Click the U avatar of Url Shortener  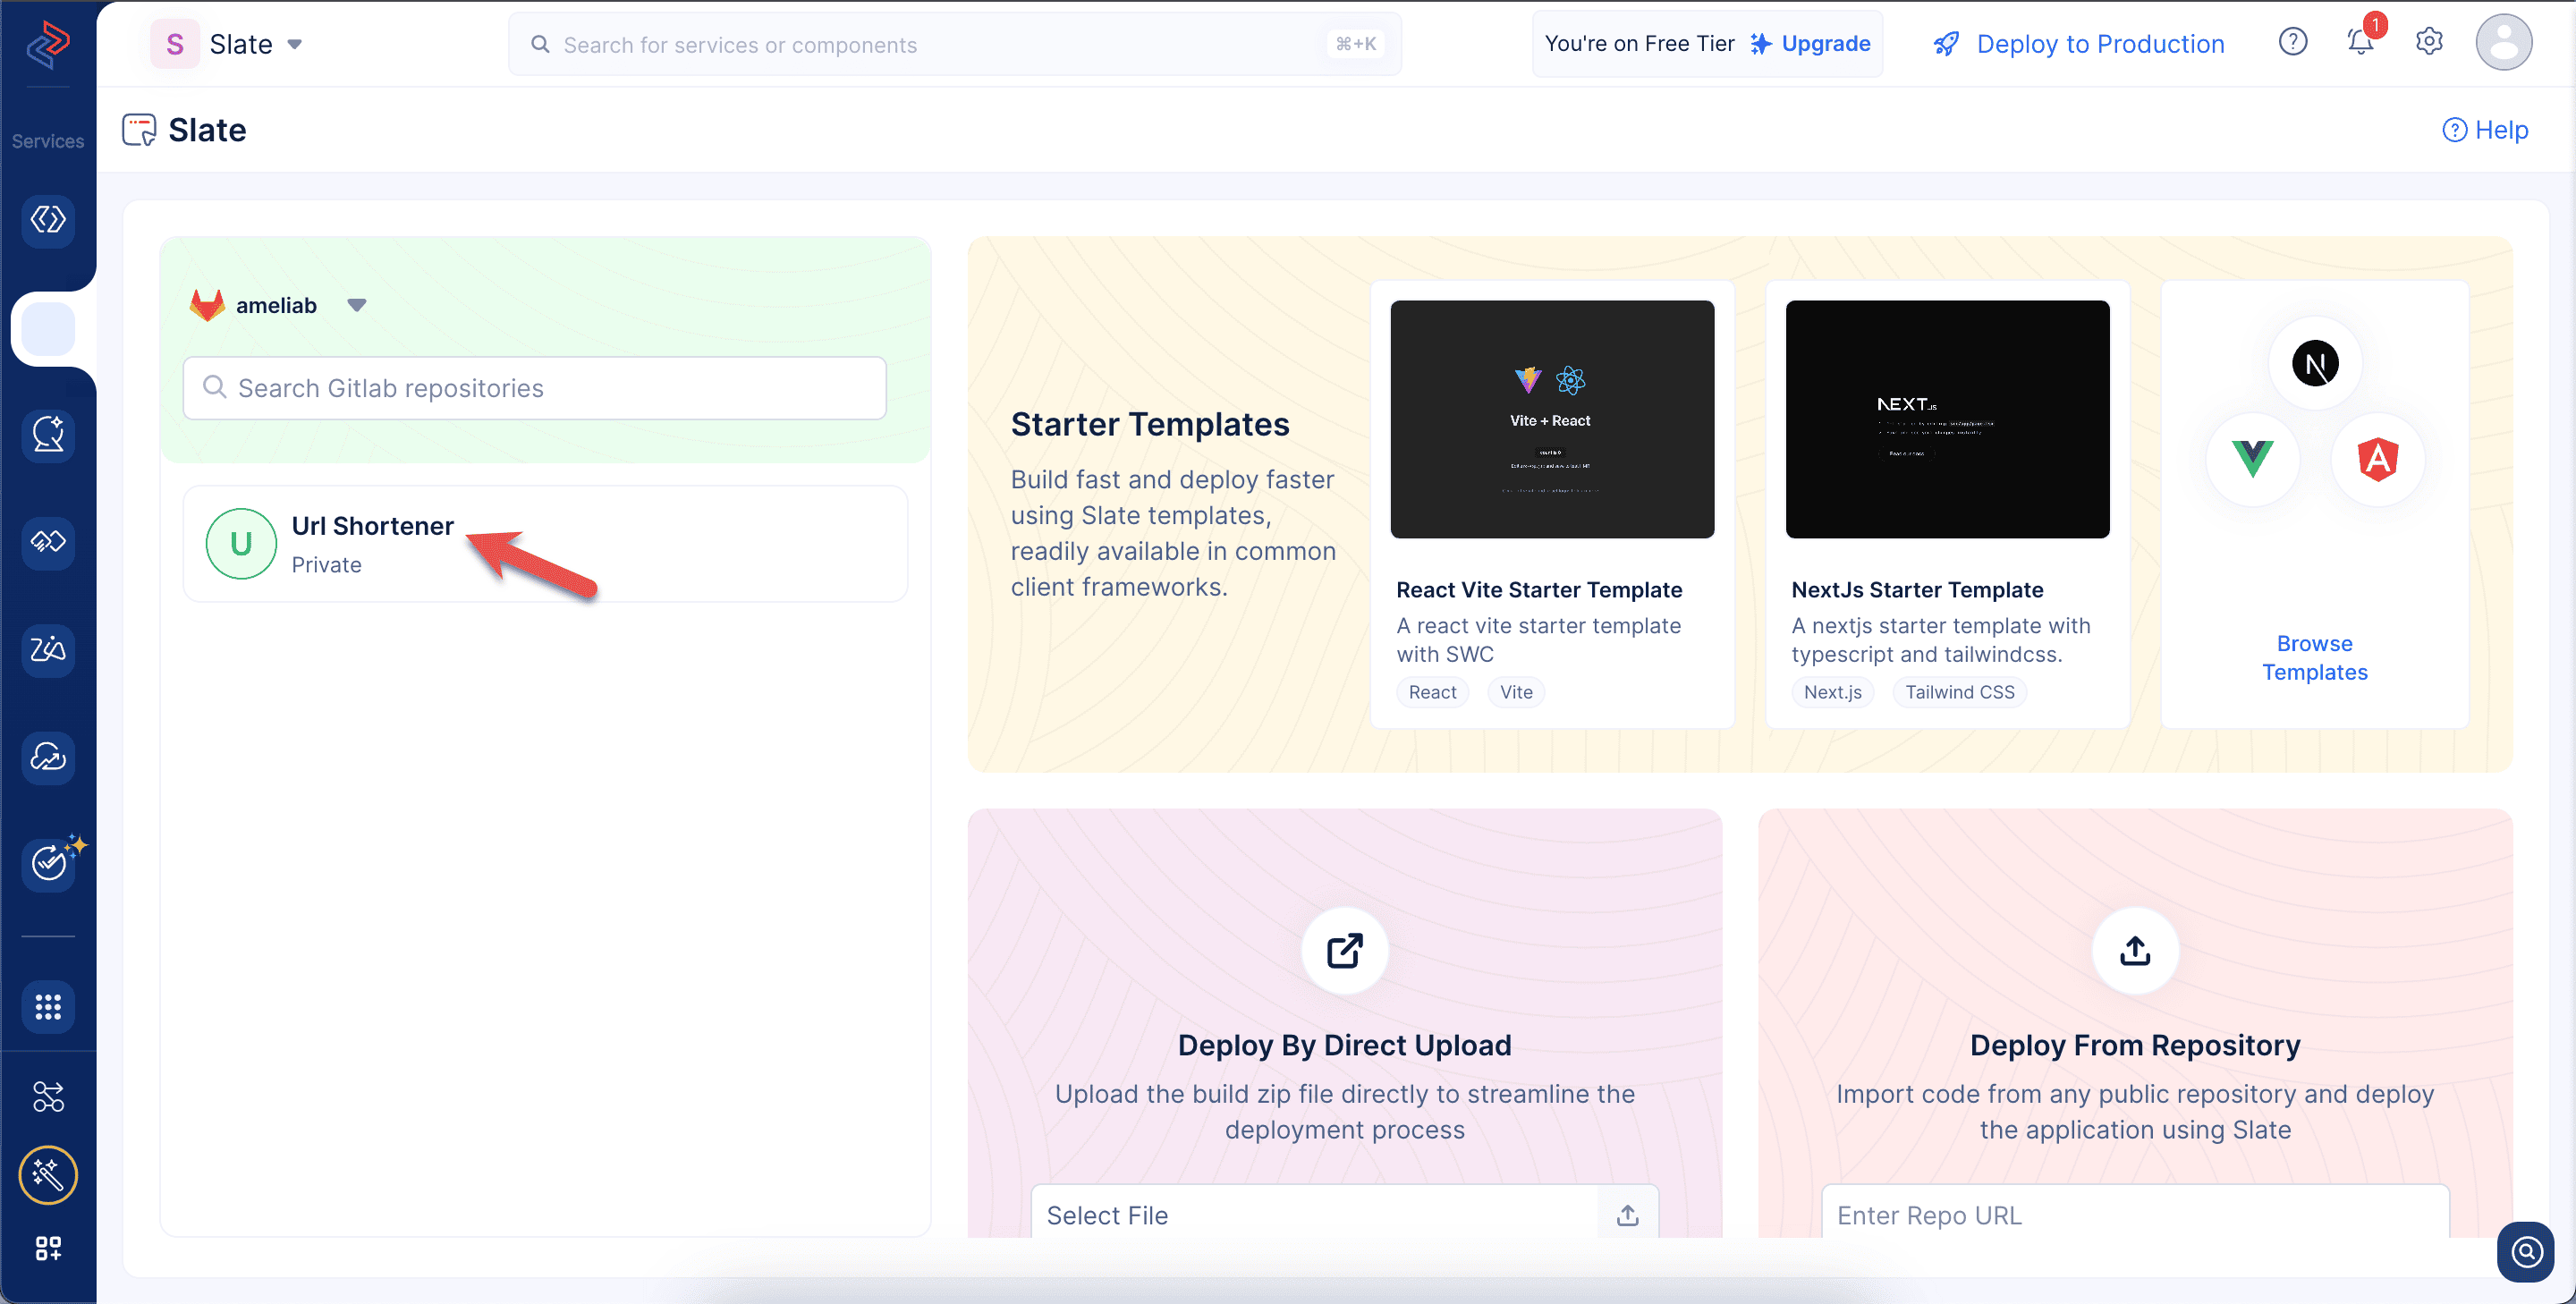(x=241, y=544)
